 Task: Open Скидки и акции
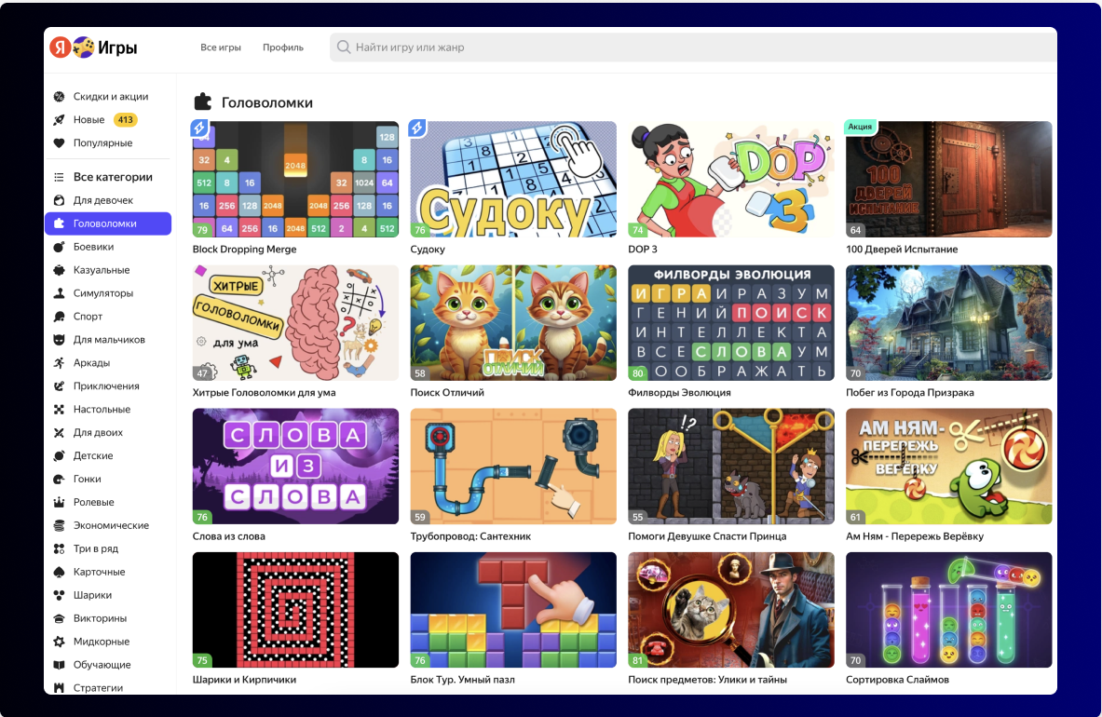pos(101,96)
